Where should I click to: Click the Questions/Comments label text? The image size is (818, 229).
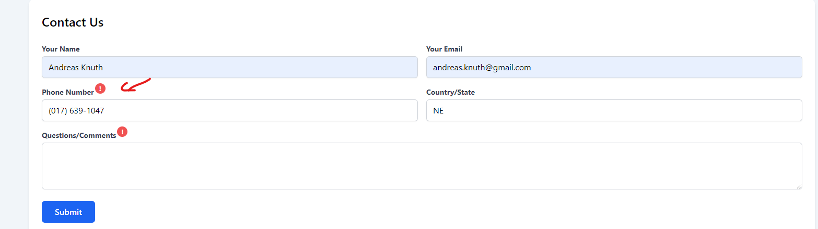tap(79, 136)
